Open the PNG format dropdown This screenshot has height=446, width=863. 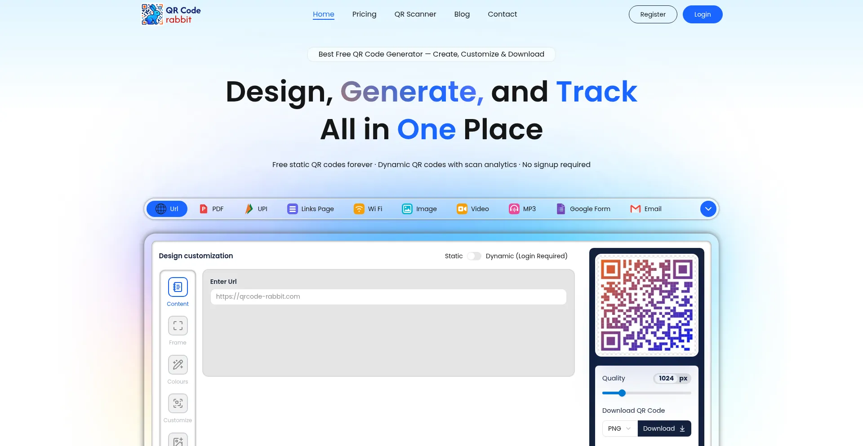[x=620, y=428]
